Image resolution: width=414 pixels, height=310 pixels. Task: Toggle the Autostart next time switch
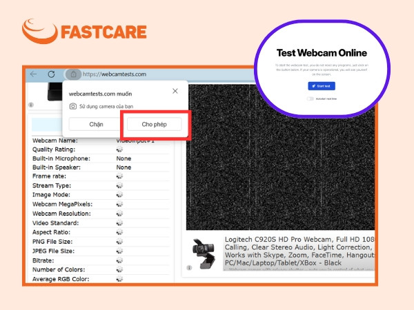pos(310,99)
